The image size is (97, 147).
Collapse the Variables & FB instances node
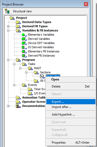pos(8,30)
